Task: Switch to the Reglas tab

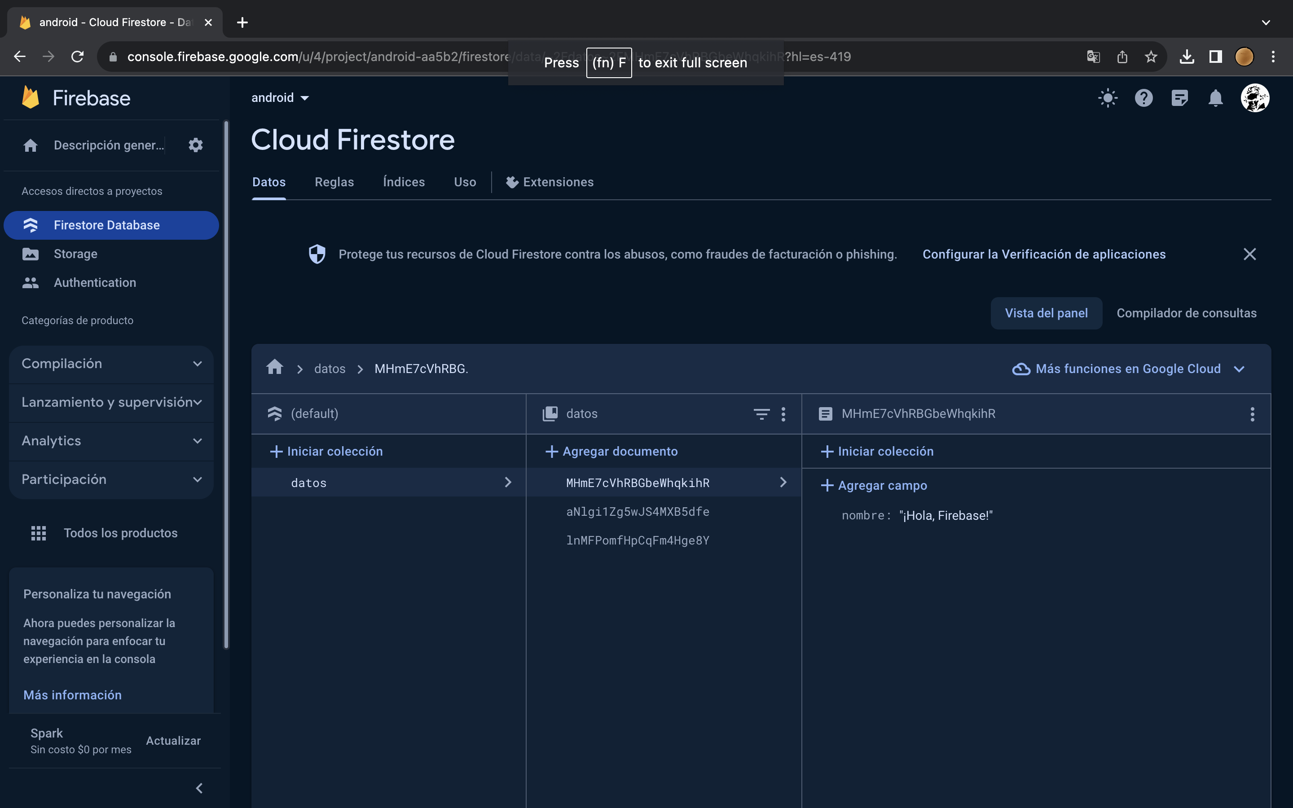Action: pos(334,182)
